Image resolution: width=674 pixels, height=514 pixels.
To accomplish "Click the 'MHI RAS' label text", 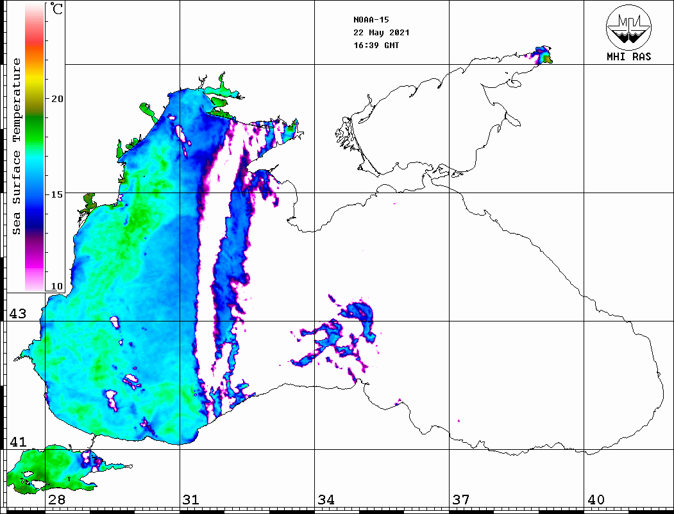I will pyautogui.click(x=629, y=56).
